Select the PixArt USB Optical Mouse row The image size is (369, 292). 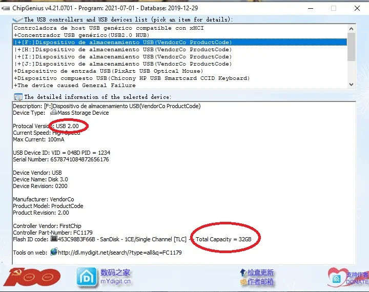[x=180, y=71]
